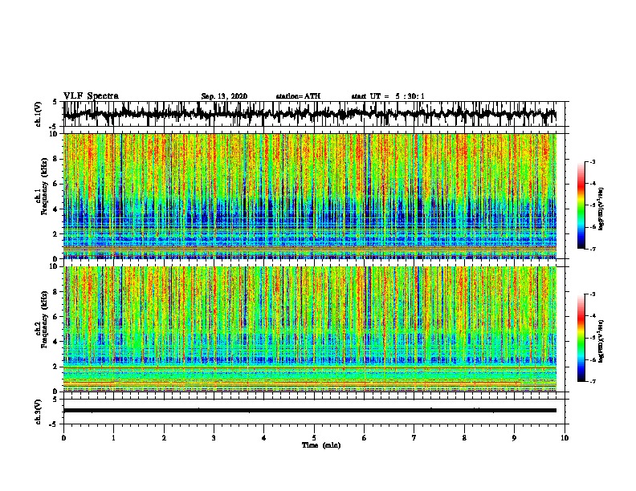636x491 pixels.
Task: Click the time axis tick label "3"
Action: 214,438
